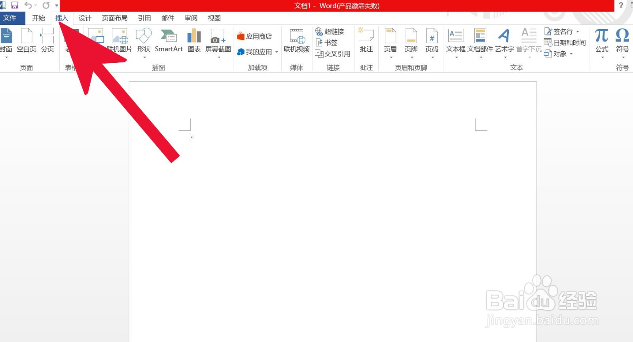This screenshot has height=342, width=633.
Task: Insert a cover page with 封面
Action: tap(6, 41)
